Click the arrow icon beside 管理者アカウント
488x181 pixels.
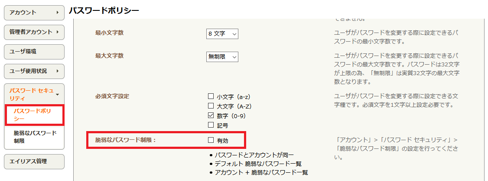(x=58, y=32)
